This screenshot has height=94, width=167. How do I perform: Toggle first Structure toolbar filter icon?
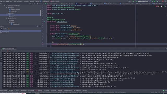click(x=1, y=28)
